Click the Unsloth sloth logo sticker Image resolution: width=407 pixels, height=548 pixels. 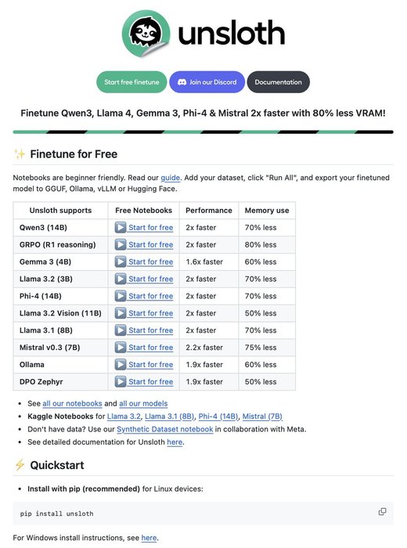pos(146,34)
